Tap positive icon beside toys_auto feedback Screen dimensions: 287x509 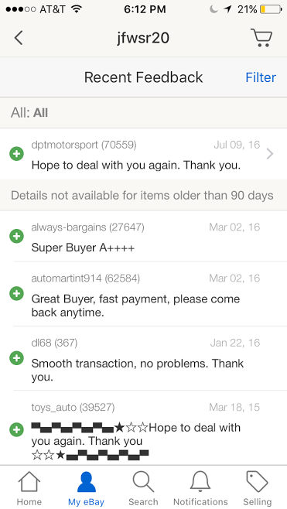pos(16,430)
